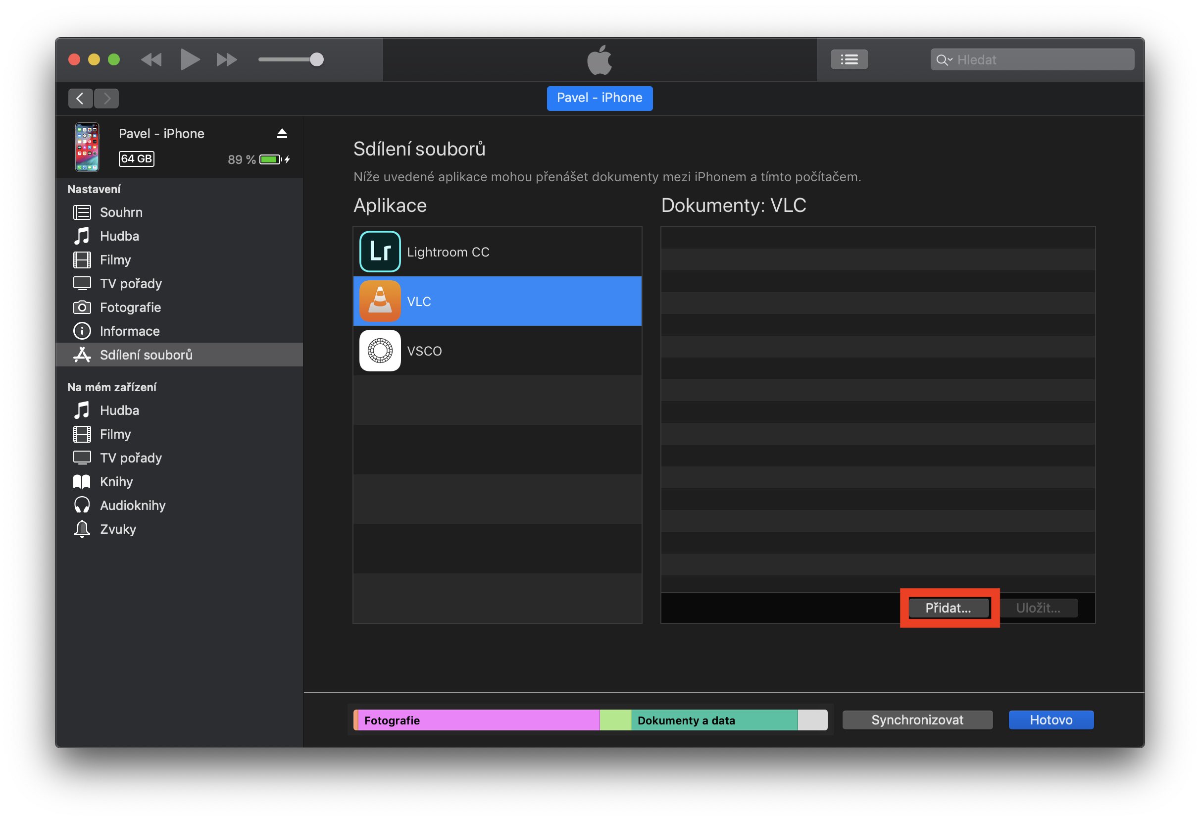1200x821 pixels.
Task: Click the Na mém zařízení section header
Action: pyautogui.click(x=112, y=387)
